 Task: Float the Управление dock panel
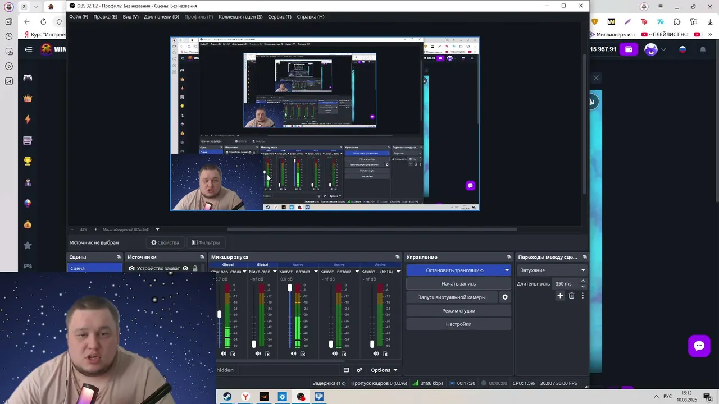pos(509,257)
